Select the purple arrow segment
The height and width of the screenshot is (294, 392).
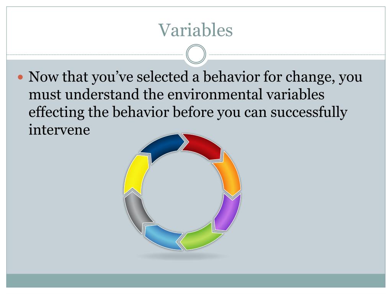[x=228, y=212]
